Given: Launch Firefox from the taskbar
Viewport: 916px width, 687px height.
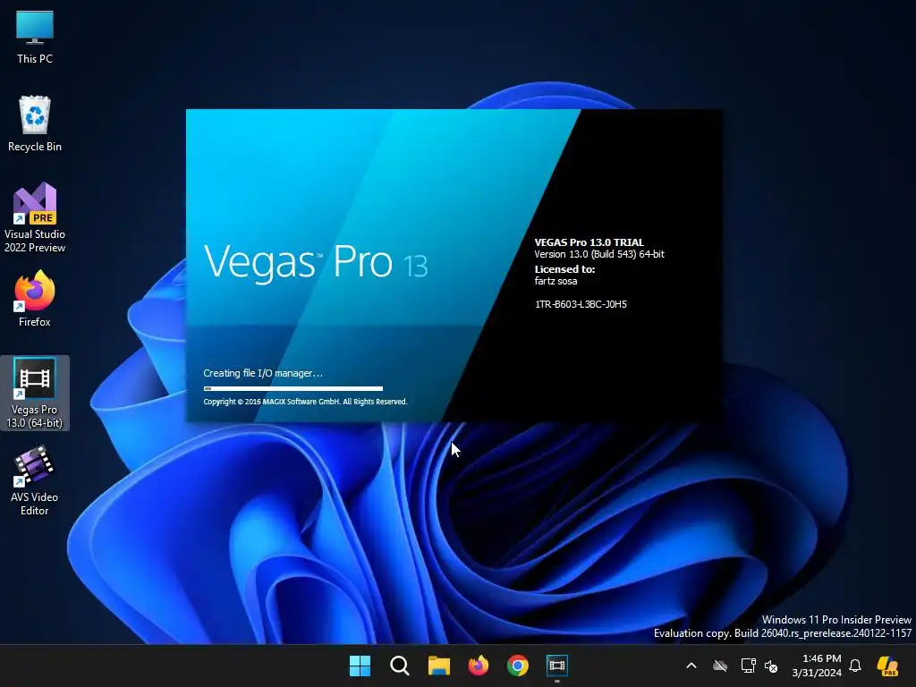Looking at the screenshot, I should pyautogui.click(x=479, y=666).
